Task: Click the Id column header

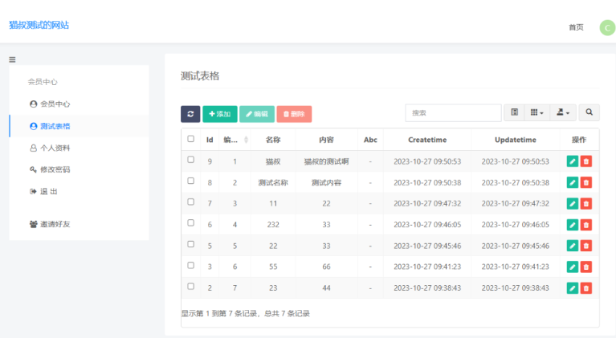Action: pyautogui.click(x=210, y=140)
